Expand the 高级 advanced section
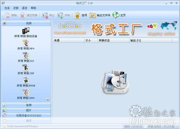 [26, 120]
